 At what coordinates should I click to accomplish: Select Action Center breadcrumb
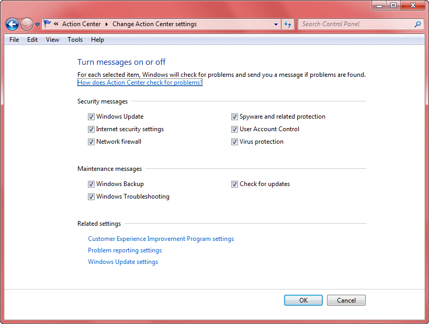tap(81, 24)
